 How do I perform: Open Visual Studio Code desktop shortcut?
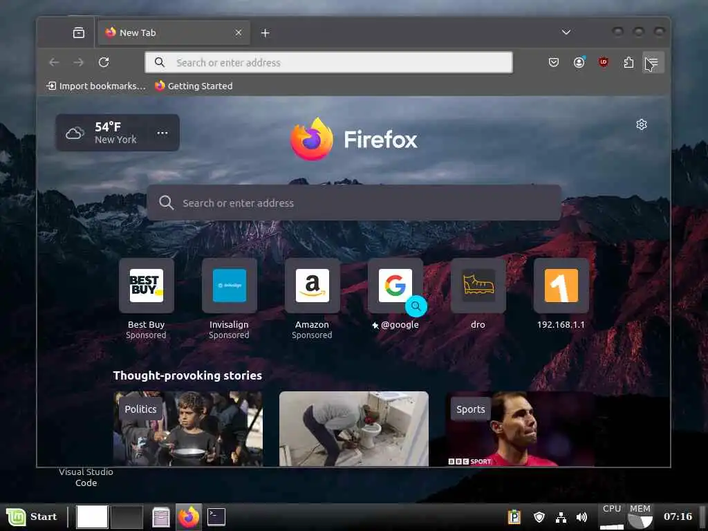click(86, 477)
